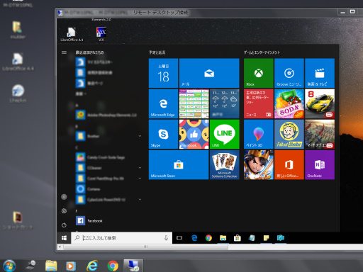This screenshot has height=272, width=363.
Task: Launch the Royal Revolt king game tile
Action: click(x=259, y=165)
